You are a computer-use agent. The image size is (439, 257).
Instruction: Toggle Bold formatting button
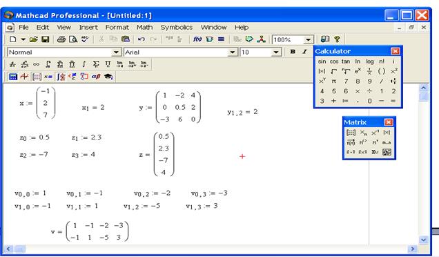[293, 52]
